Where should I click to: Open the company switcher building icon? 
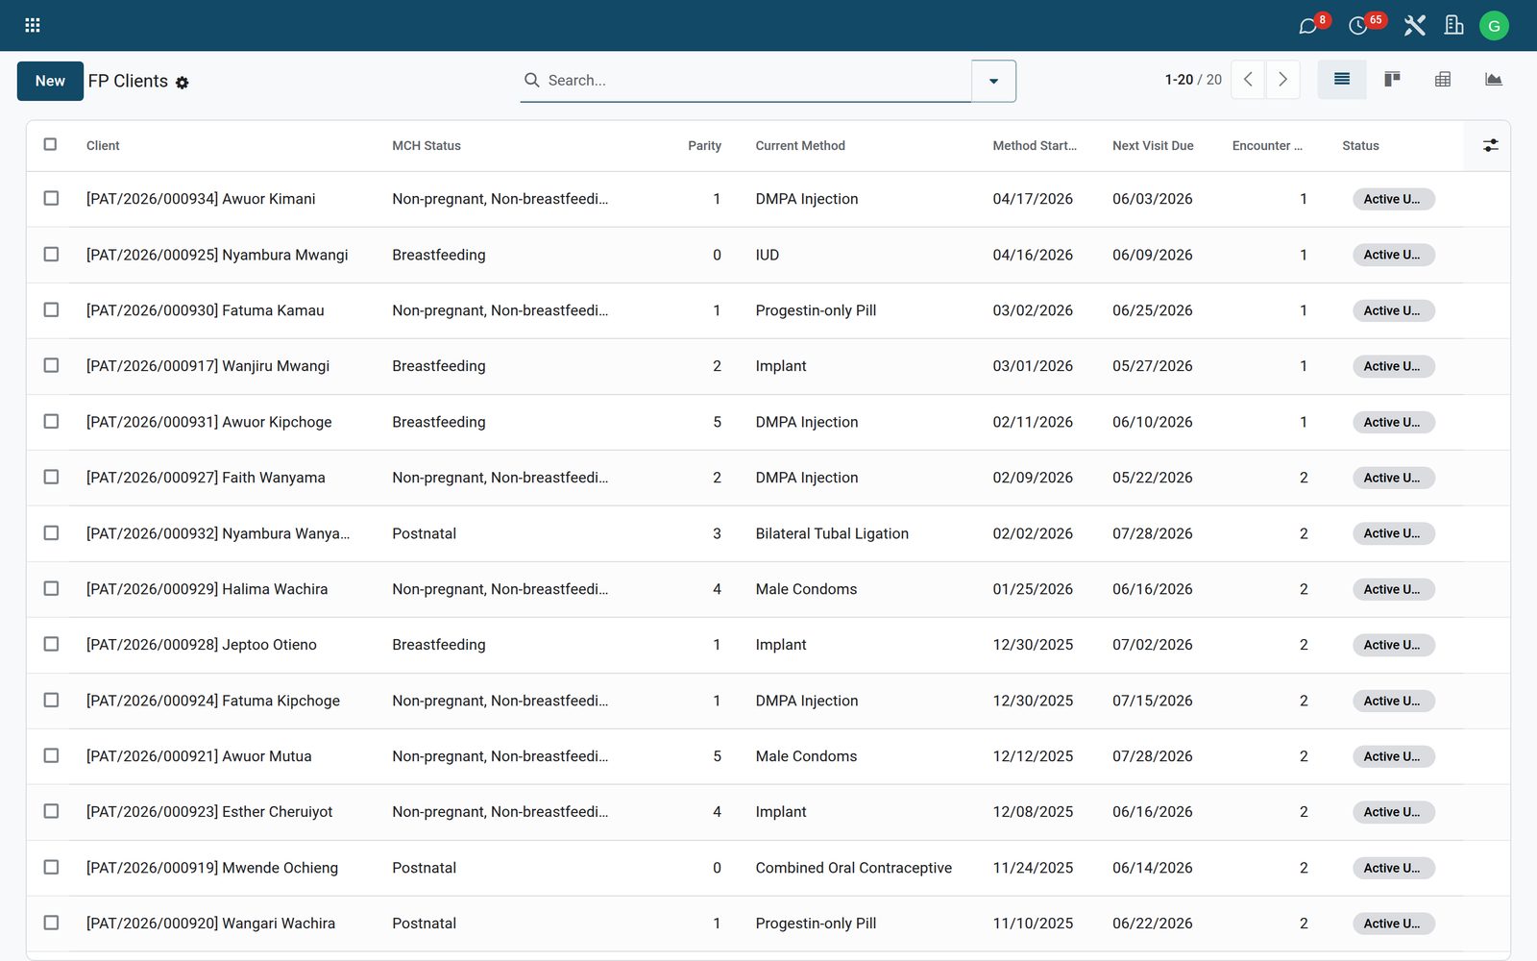point(1454,26)
